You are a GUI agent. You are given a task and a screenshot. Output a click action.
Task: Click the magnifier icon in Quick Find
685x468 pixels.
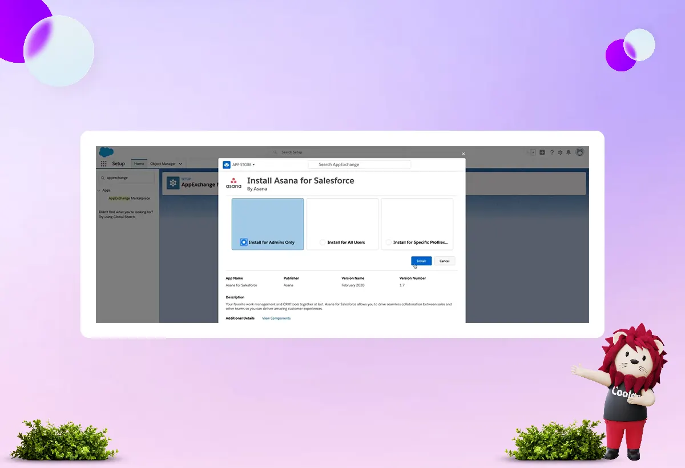click(x=102, y=177)
